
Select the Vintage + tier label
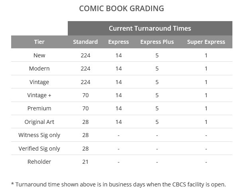[x=39, y=95]
